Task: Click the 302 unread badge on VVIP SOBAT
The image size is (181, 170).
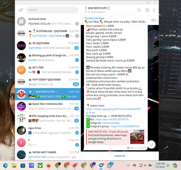Action: [x=76, y=84]
